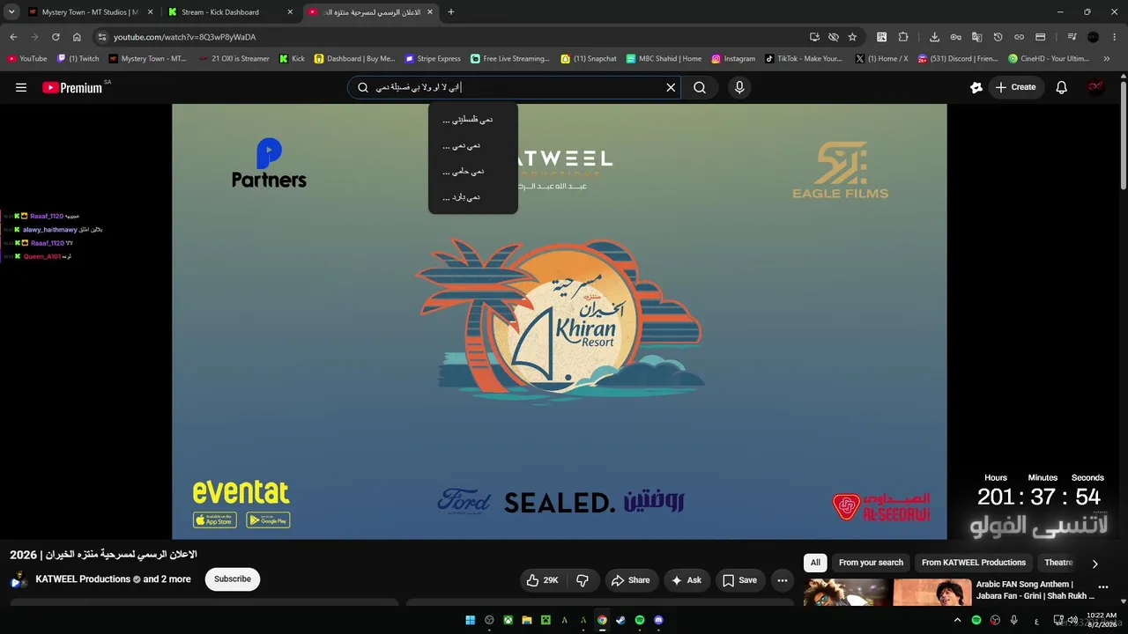Open the Windows Start menu
The height and width of the screenshot is (634, 1128).
click(471, 620)
